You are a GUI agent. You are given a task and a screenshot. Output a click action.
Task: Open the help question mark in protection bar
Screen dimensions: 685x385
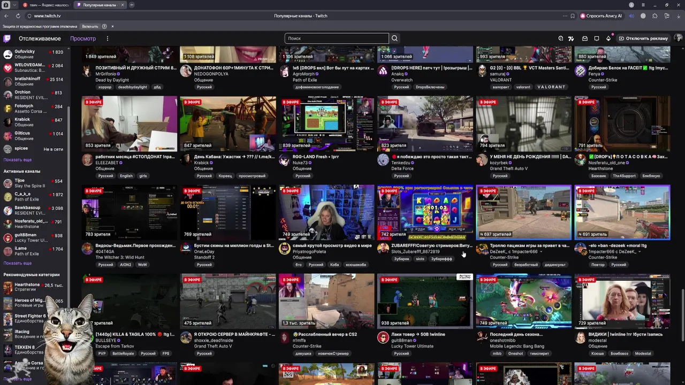click(104, 26)
